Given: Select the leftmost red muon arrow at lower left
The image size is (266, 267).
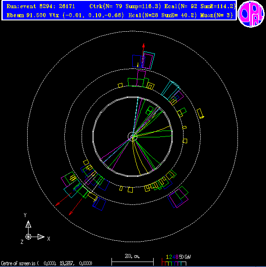Looking at the screenshot, I should point(63,199).
